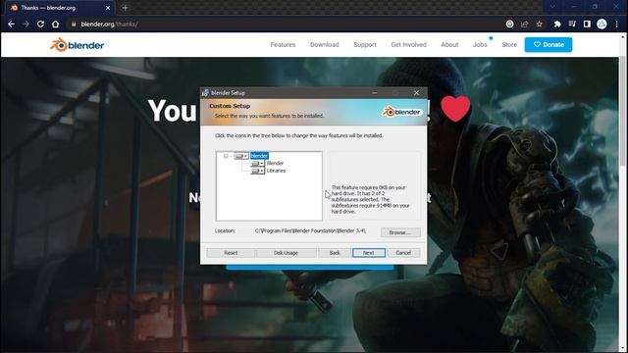
Task: Click Browse to change install location
Action: point(400,232)
